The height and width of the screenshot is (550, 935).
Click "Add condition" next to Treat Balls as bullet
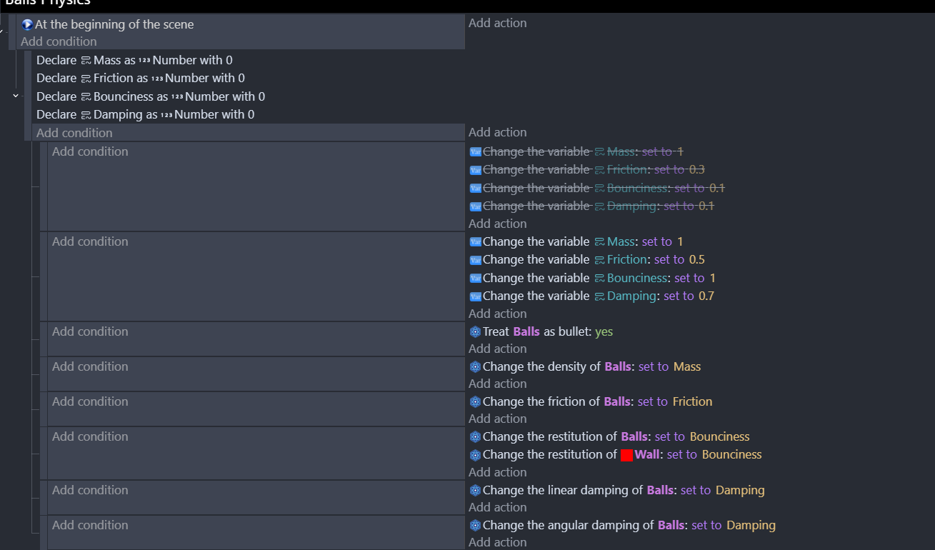click(90, 331)
